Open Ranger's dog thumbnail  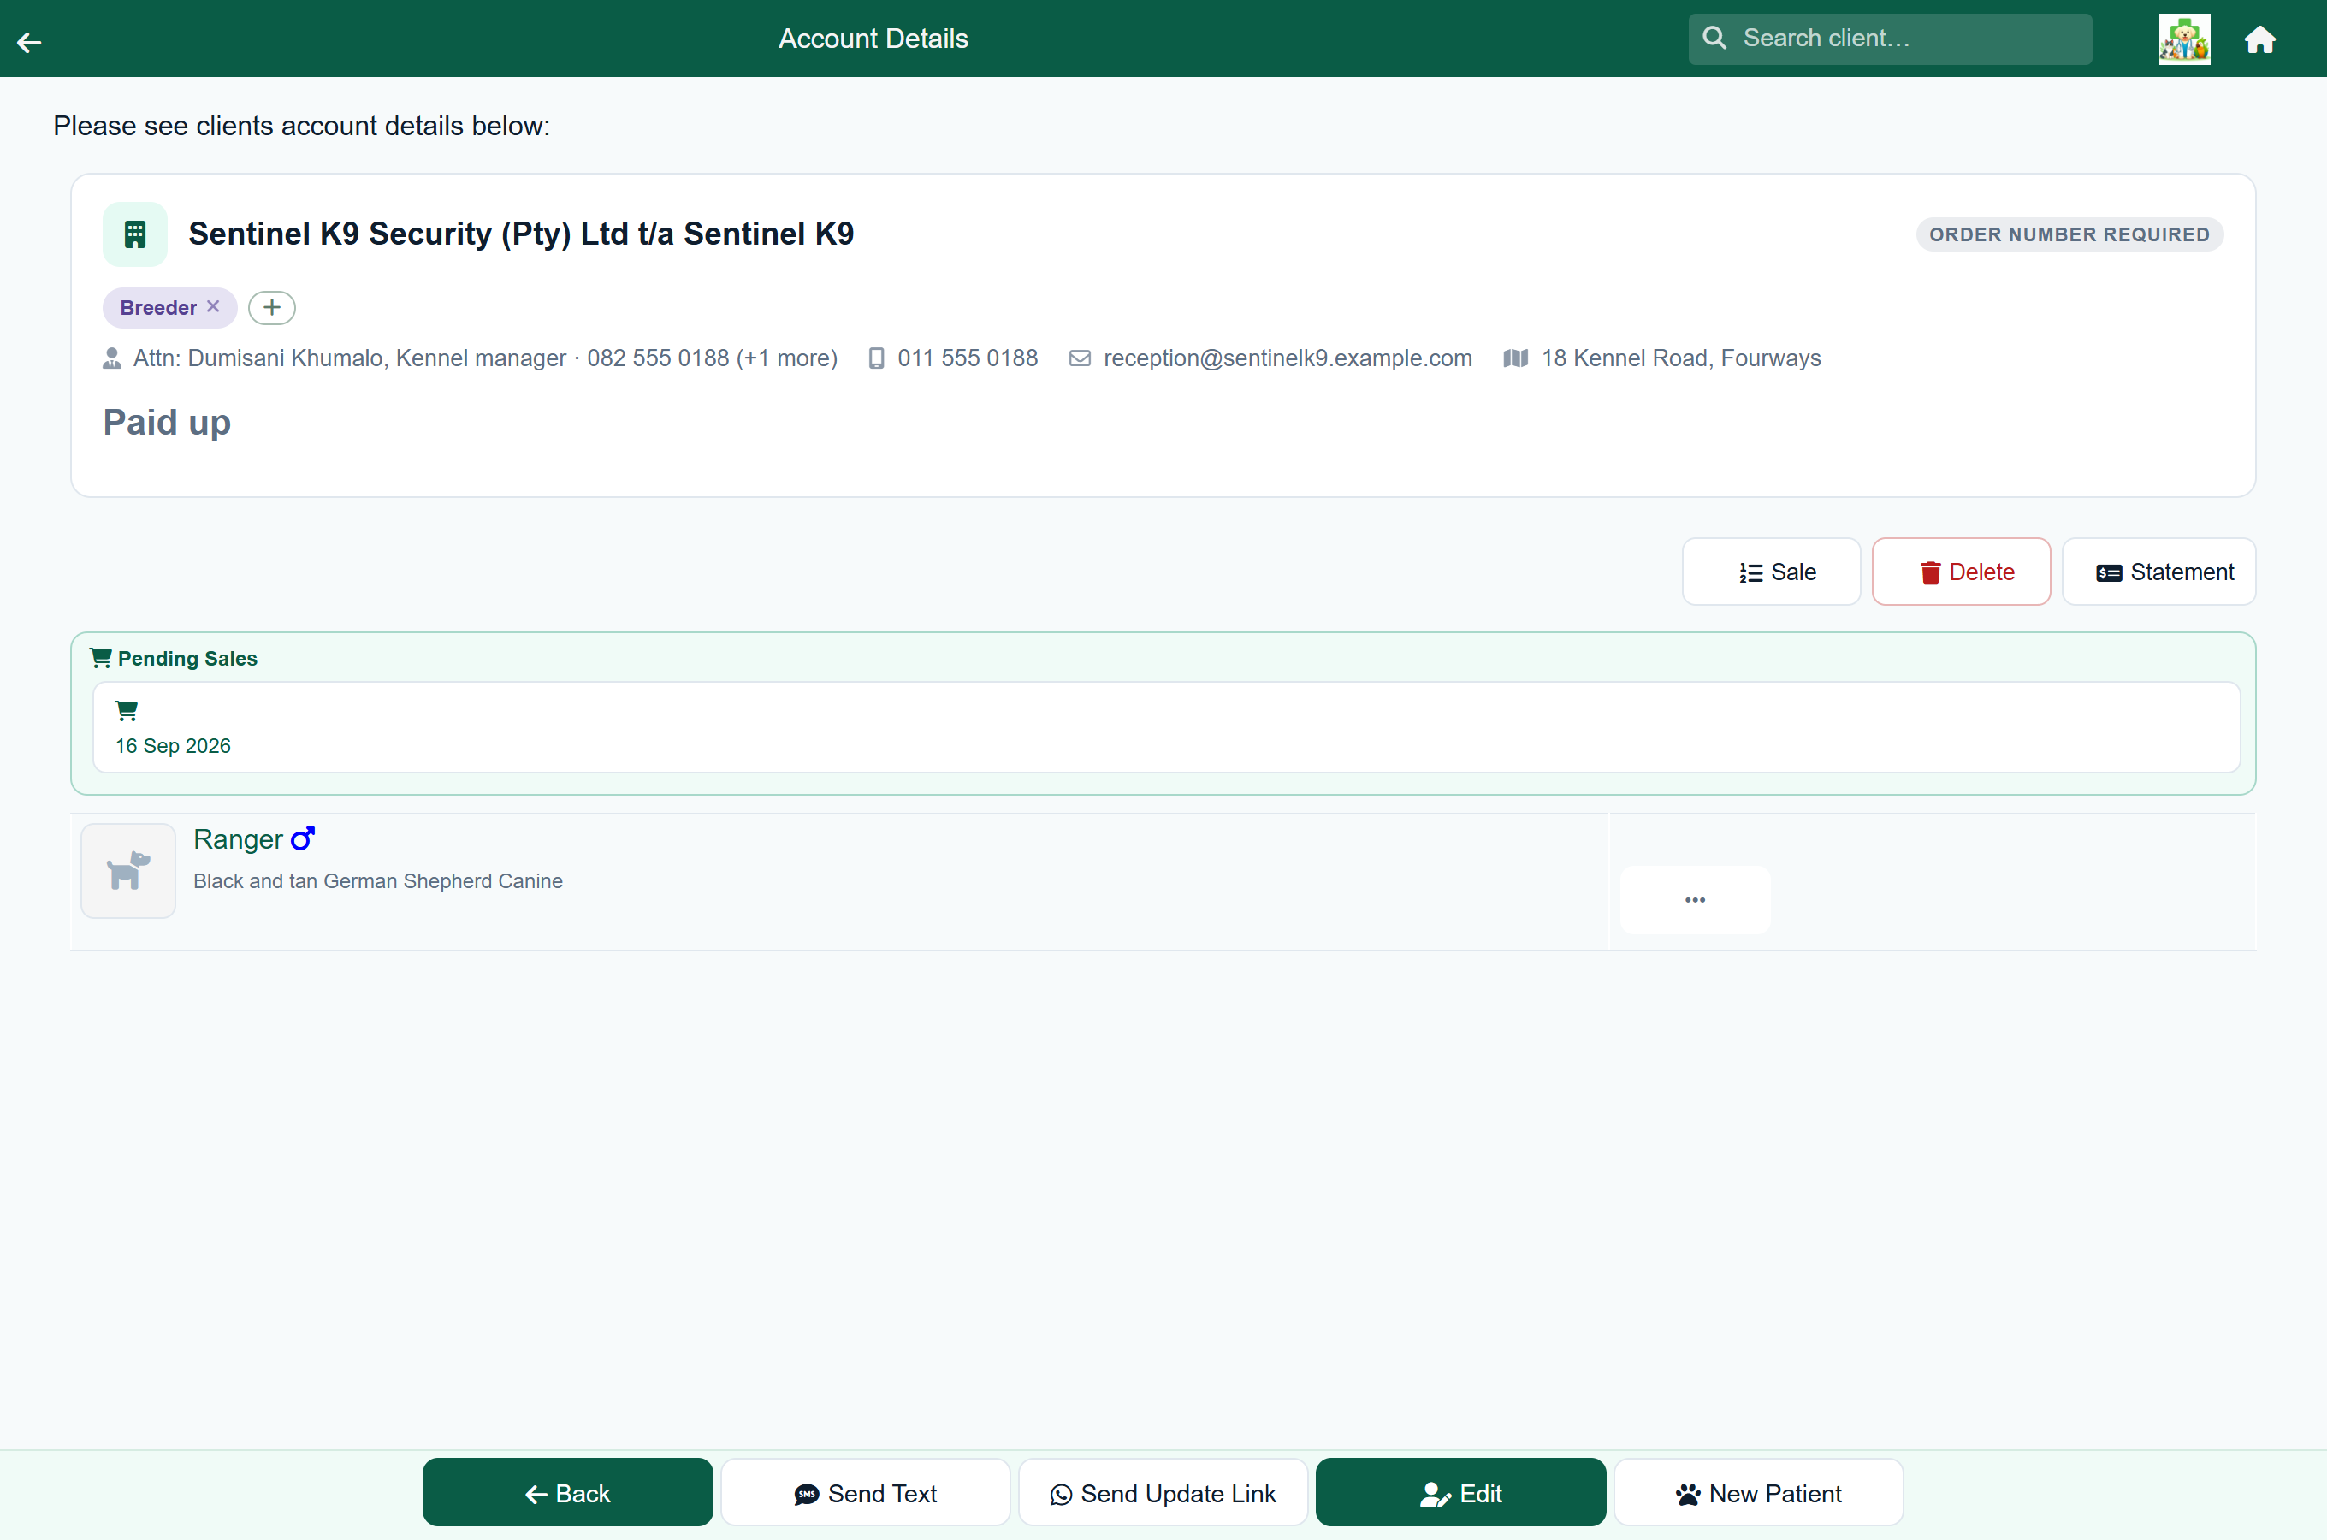(128, 870)
